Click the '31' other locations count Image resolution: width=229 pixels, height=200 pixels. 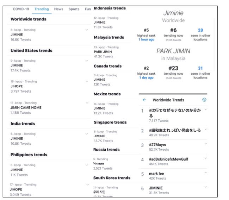pos(200,68)
